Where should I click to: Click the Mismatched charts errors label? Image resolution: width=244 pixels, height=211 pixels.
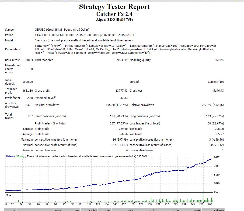[13, 69]
